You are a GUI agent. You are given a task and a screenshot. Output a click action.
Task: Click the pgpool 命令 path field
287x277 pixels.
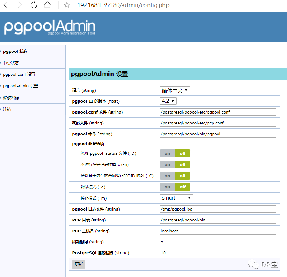point(218,134)
